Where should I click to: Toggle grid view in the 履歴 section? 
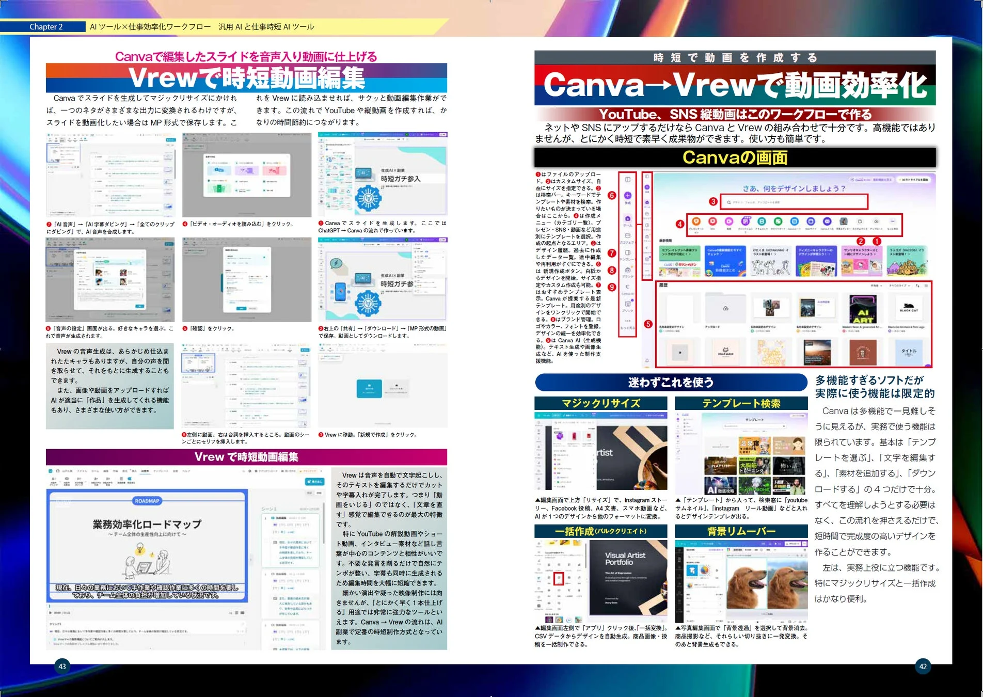coord(926,286)
